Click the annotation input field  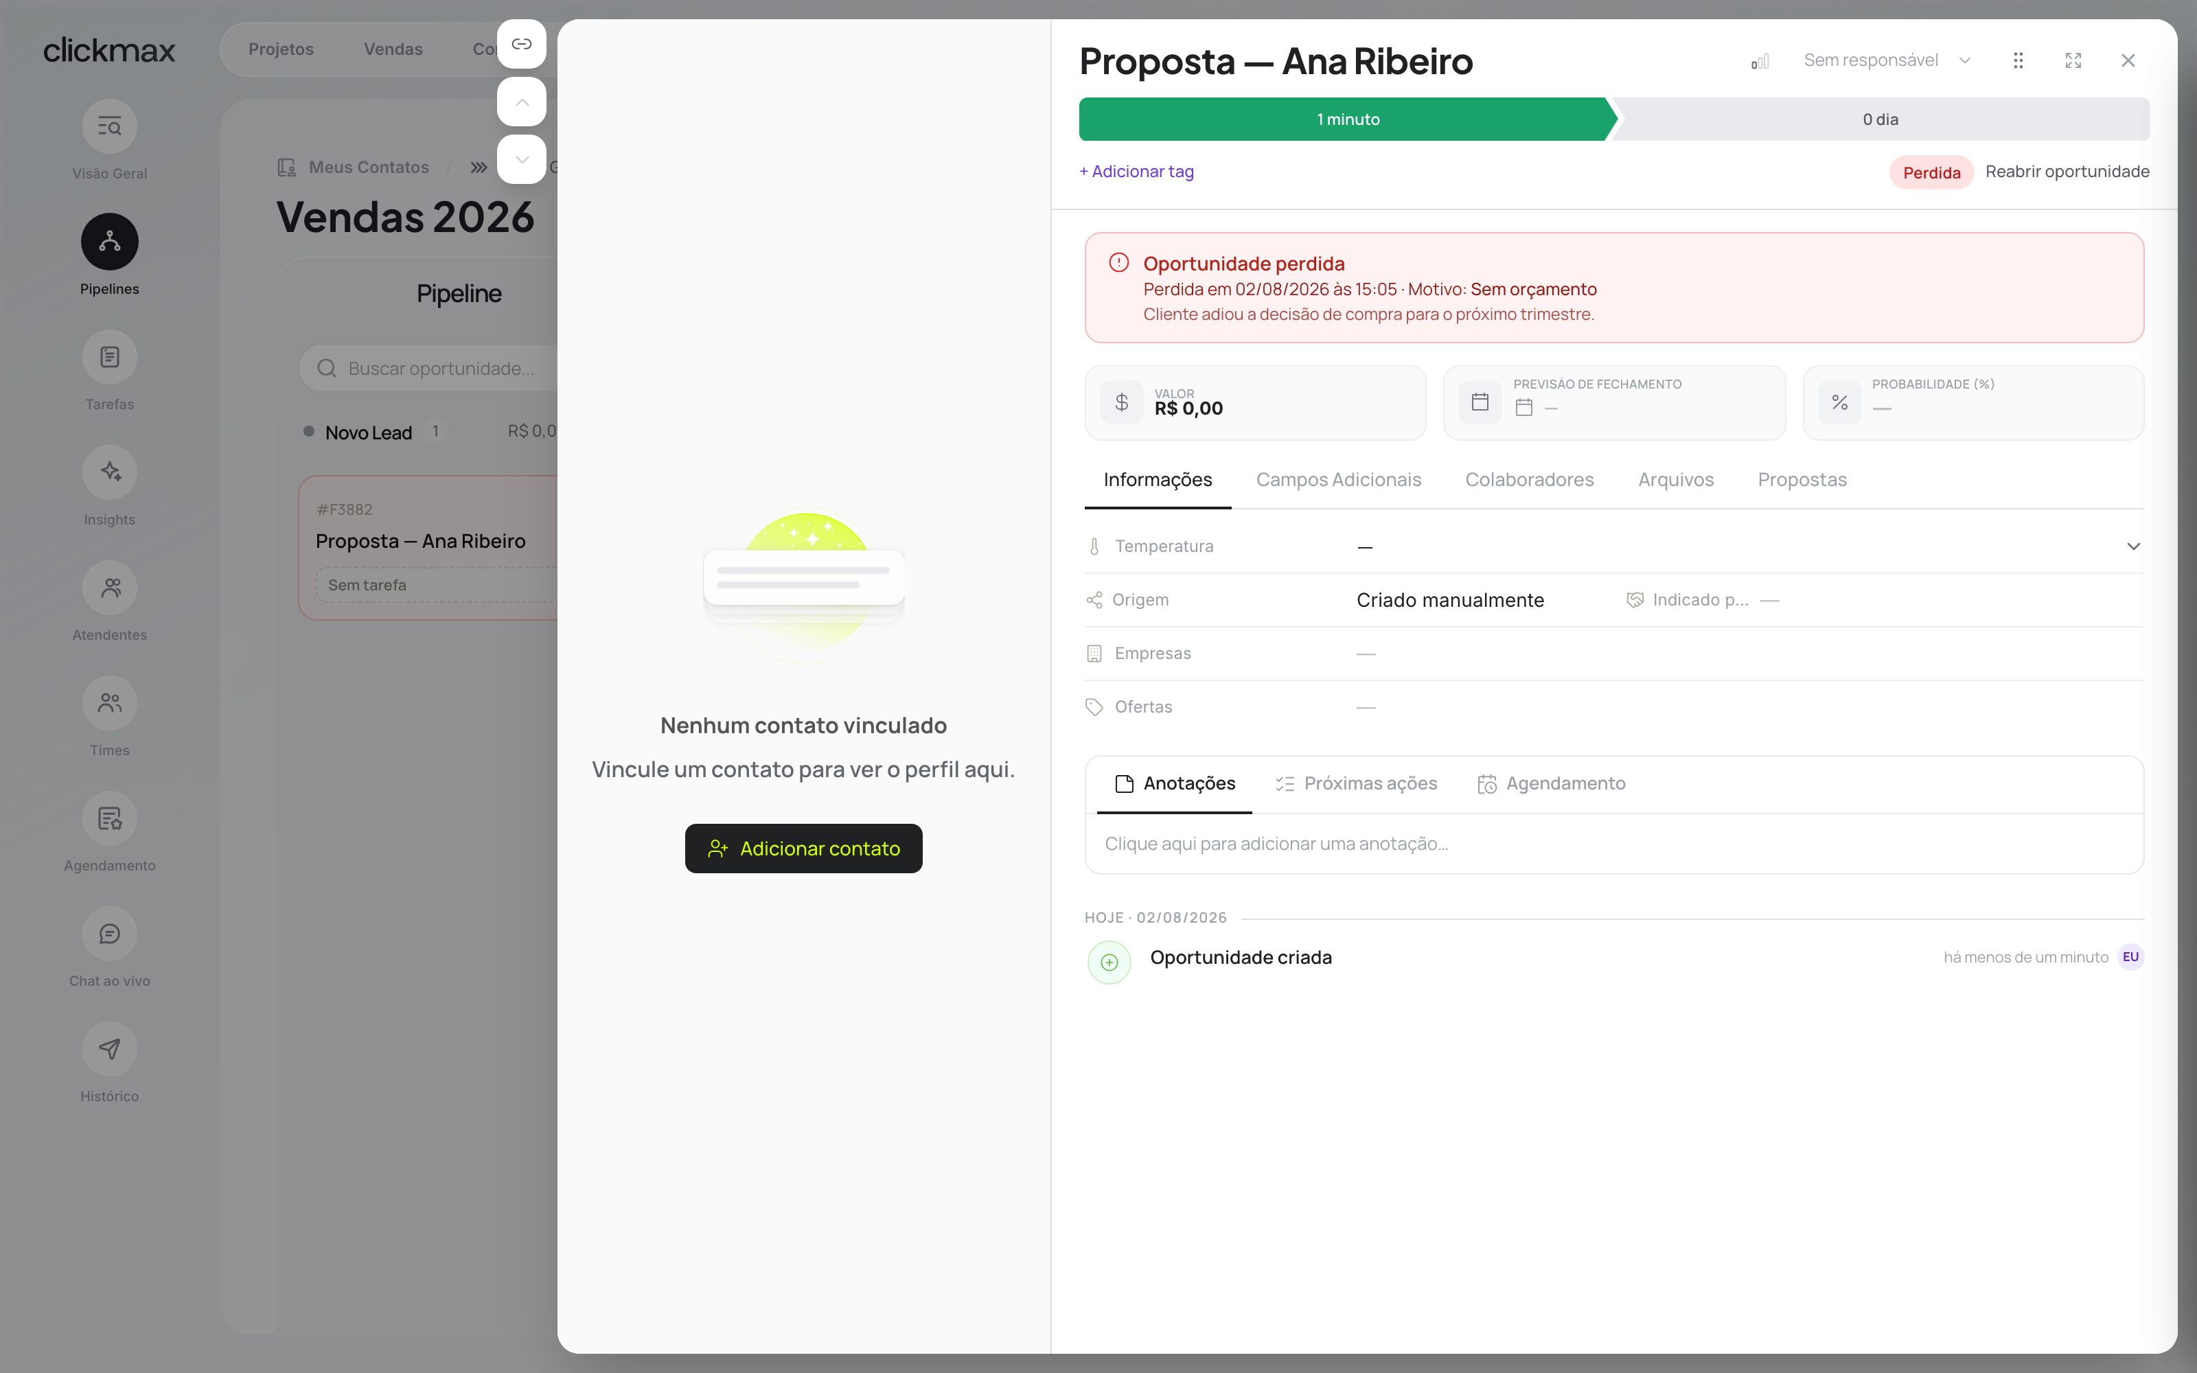coord(1613,844)
